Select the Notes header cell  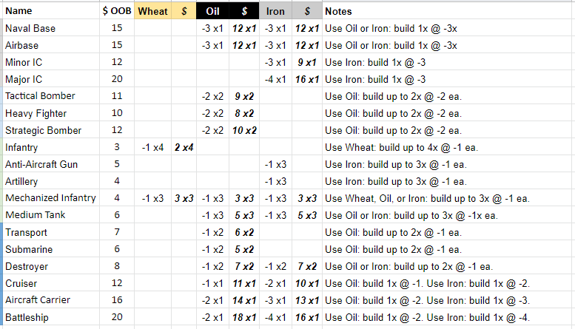(448, 11)
